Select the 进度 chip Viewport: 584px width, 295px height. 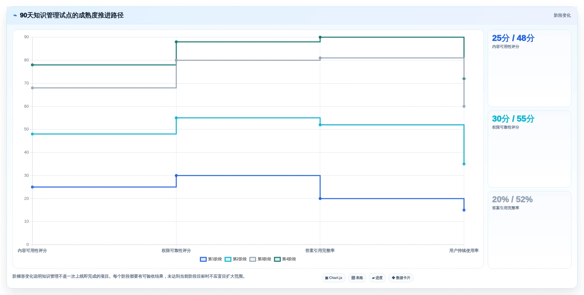(x=377, y=278)
